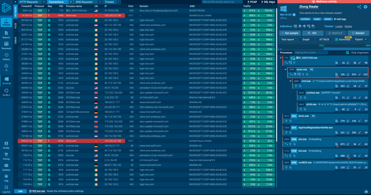
Task: Open the History sidebar icon
Action: (x=6, y=57)
